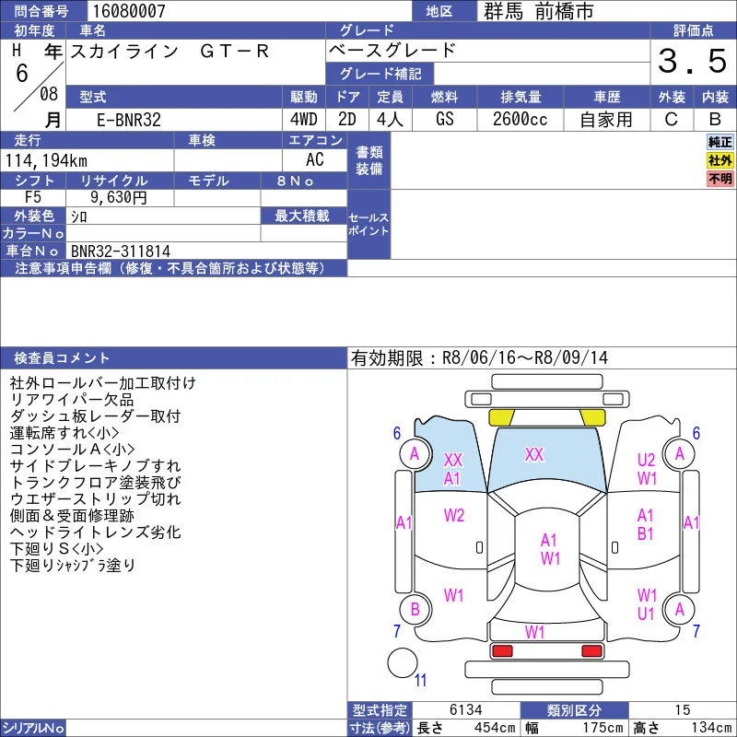Image resolution: width=737 pixels, height=737 pixels.
Task: Select comment line 側面＆受面修理跡
Action: 72,516
